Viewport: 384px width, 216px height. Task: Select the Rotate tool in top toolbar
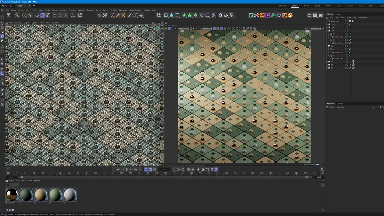43,15
